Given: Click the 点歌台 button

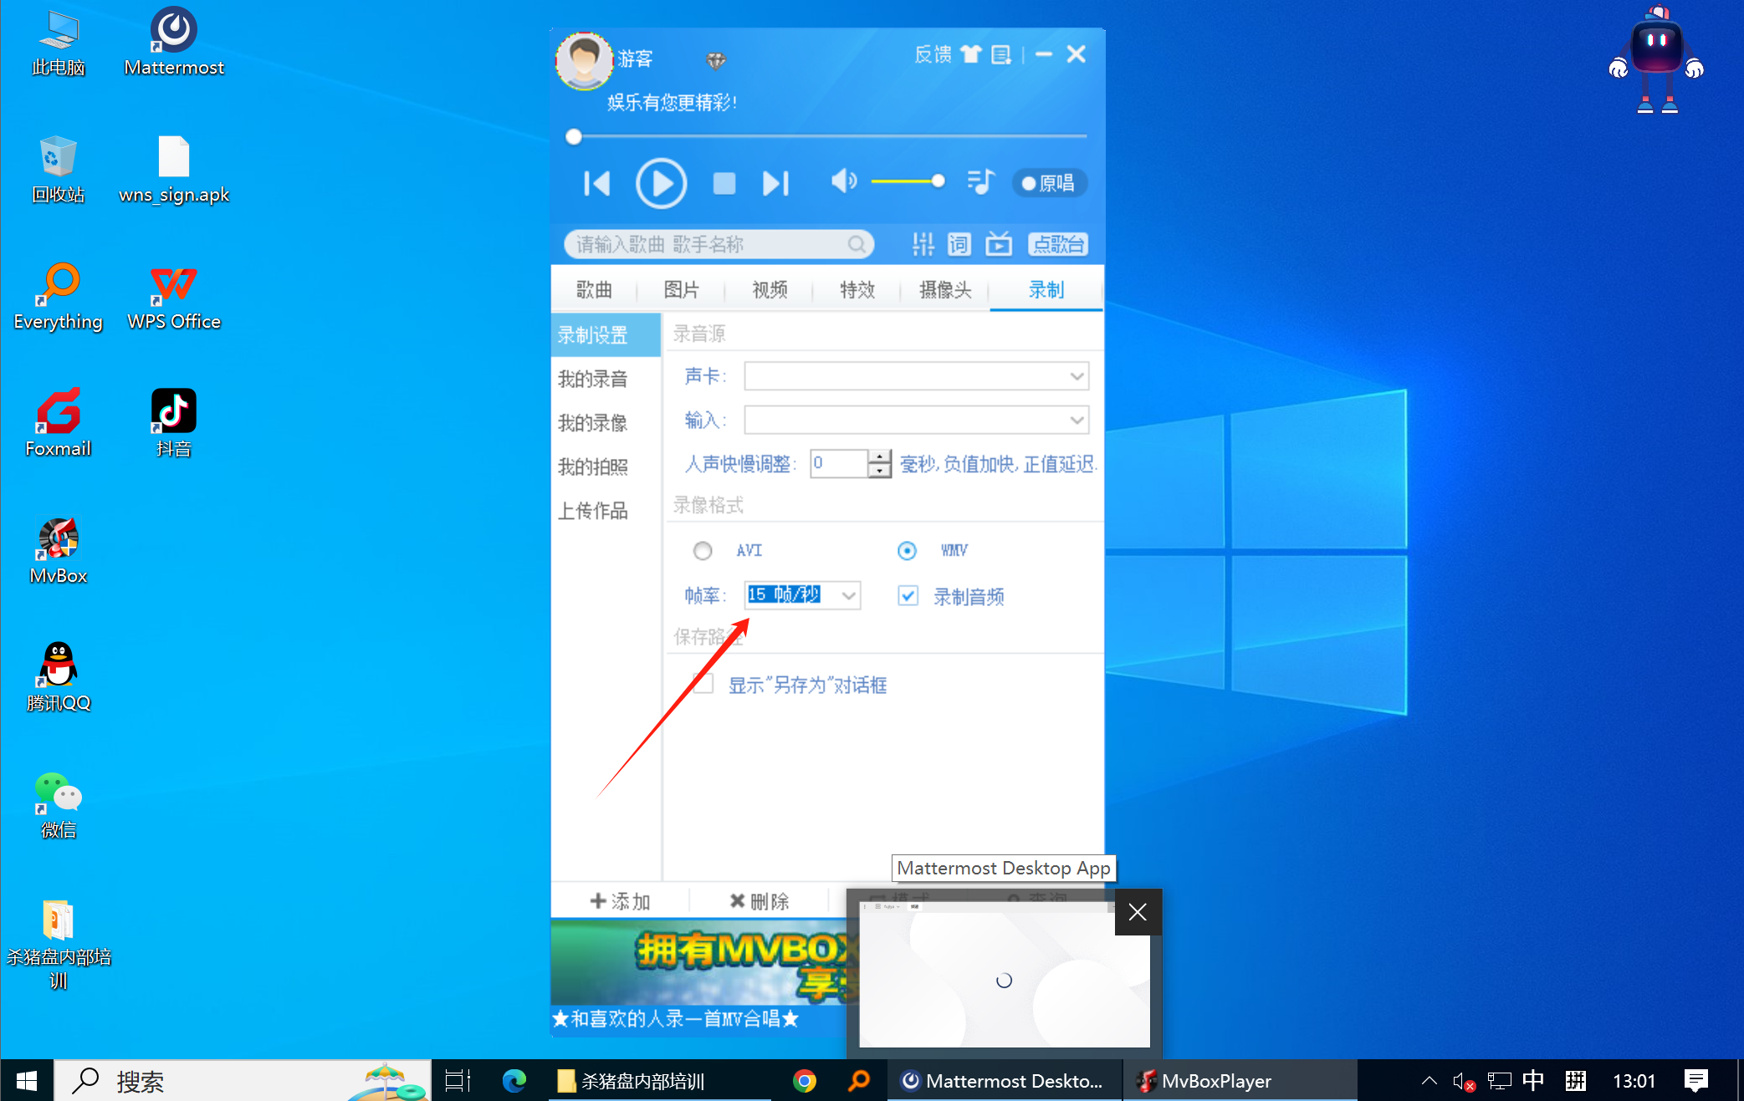Looking at the screenshot, I should [x=1058, y=244].
